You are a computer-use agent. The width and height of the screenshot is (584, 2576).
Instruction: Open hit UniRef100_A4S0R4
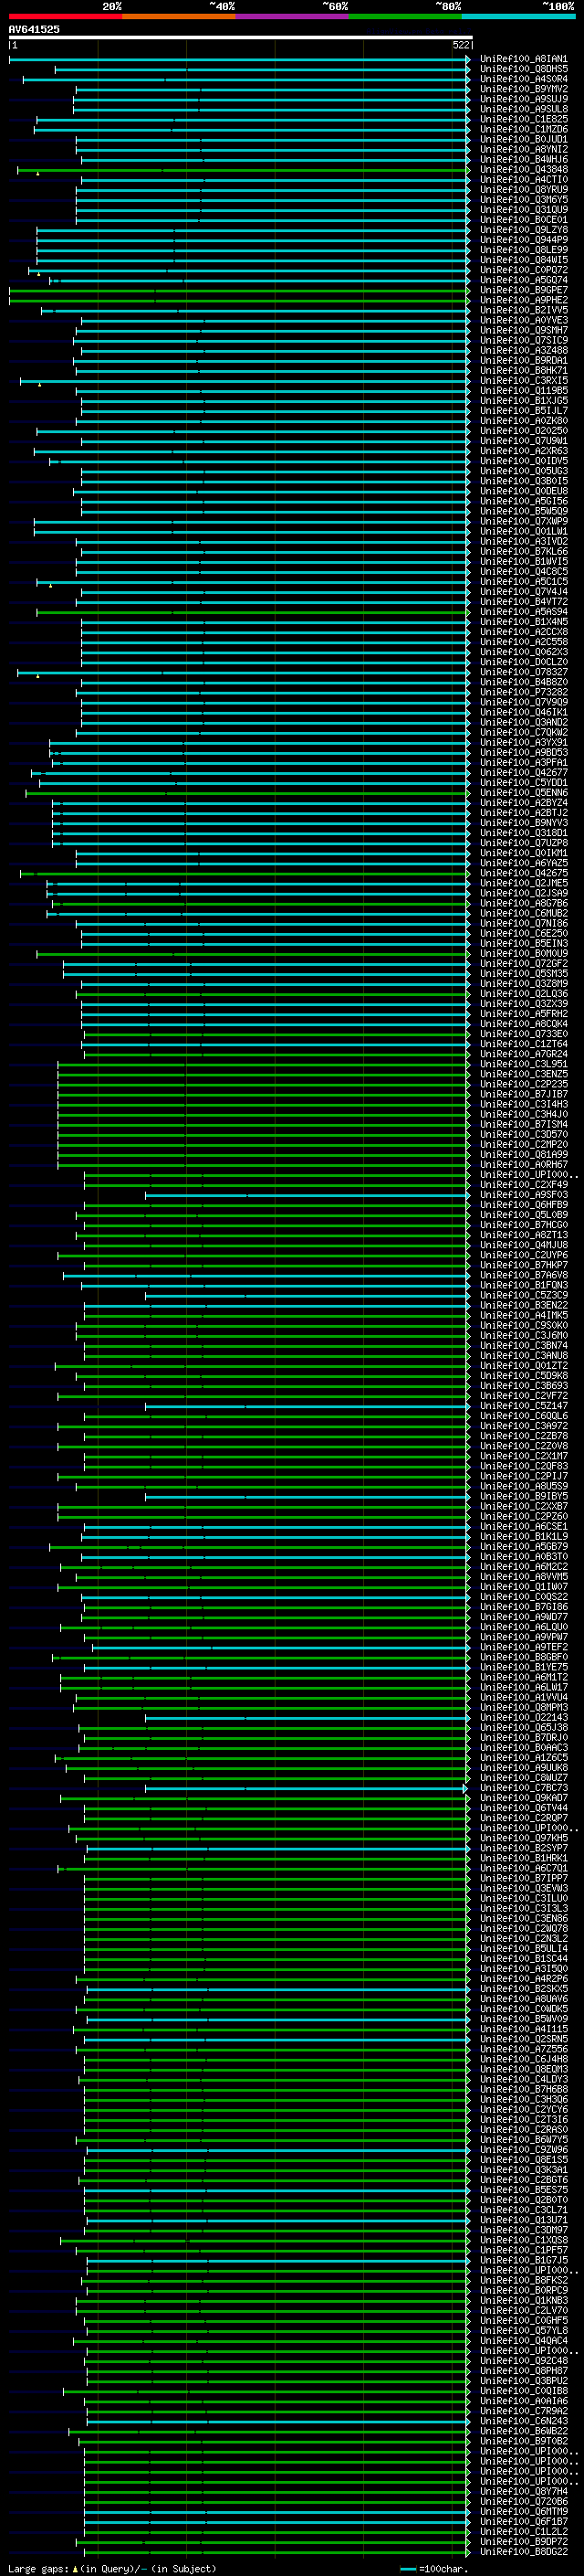click(523, 79)
